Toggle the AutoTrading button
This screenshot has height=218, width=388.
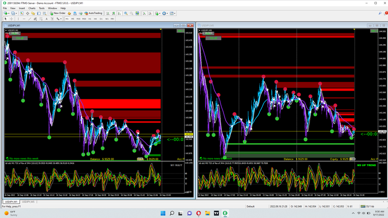click(x=93, y=14)
